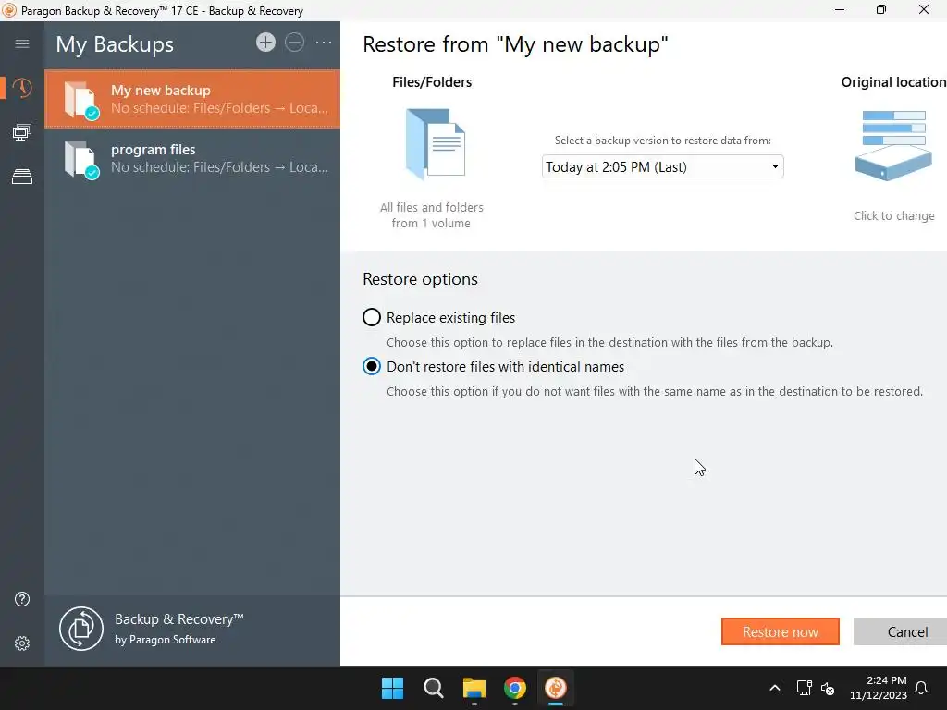Viewport: 947px width, 710px height.
Task: Open the help question mark icon
Action: click(22, 599)
